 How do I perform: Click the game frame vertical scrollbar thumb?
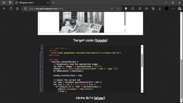pyautogui.click(x=125, y=18)
